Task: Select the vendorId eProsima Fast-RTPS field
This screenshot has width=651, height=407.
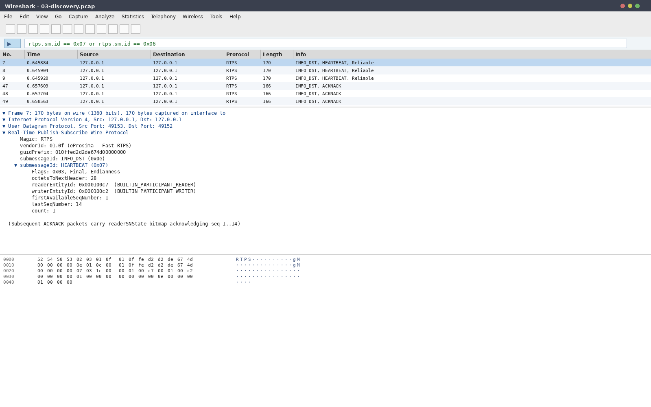Action: tap(76, 146)
